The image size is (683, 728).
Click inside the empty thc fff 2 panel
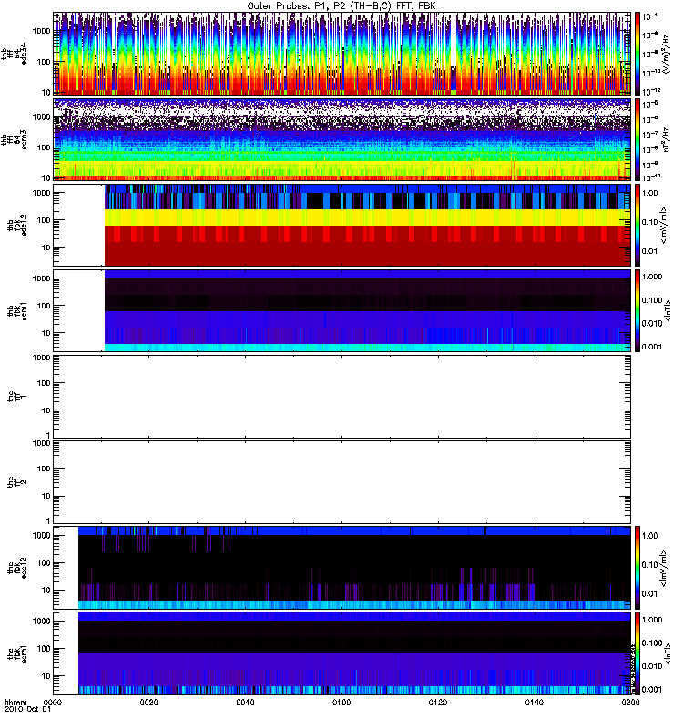click(x=342, y=482)
